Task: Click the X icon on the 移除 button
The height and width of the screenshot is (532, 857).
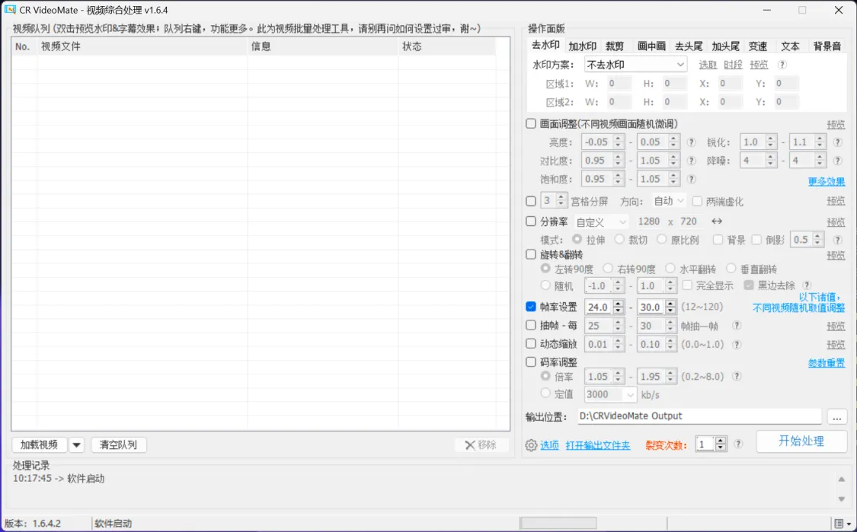Action: [470, 445]
